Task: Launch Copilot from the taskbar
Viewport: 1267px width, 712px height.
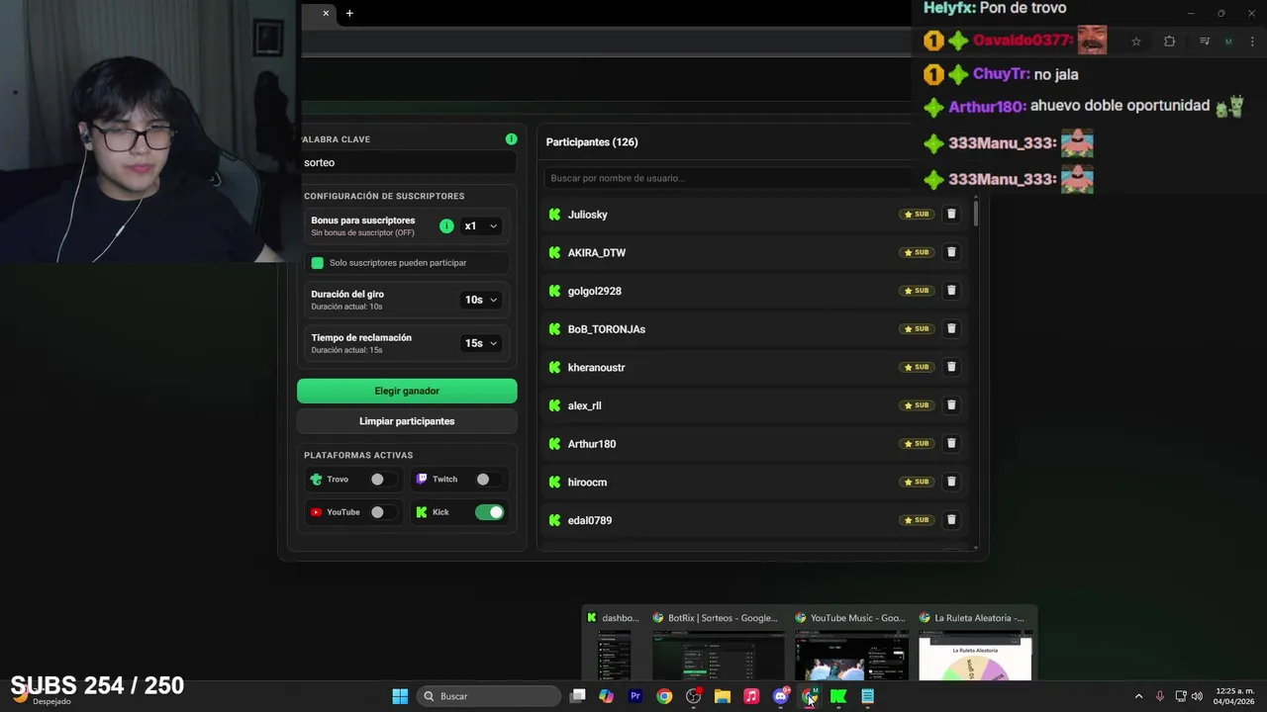Action: tap(607, 696)
